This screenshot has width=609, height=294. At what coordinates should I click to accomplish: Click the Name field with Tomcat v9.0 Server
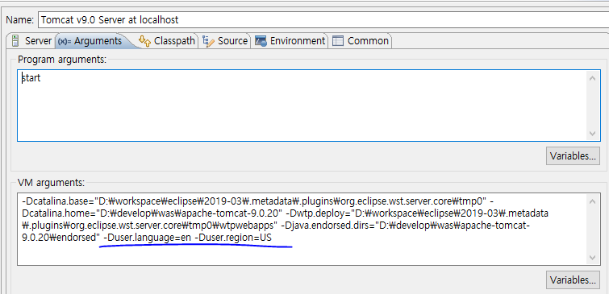coord(323,20)
